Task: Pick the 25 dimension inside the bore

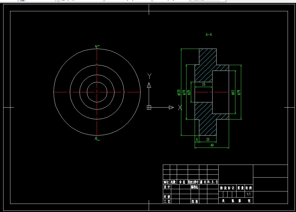Action: click(x=204, y=84)
